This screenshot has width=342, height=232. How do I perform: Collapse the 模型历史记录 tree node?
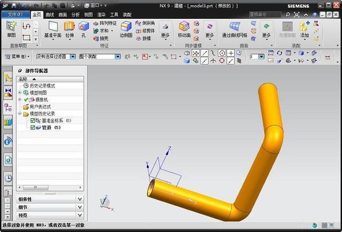(20, 114)
